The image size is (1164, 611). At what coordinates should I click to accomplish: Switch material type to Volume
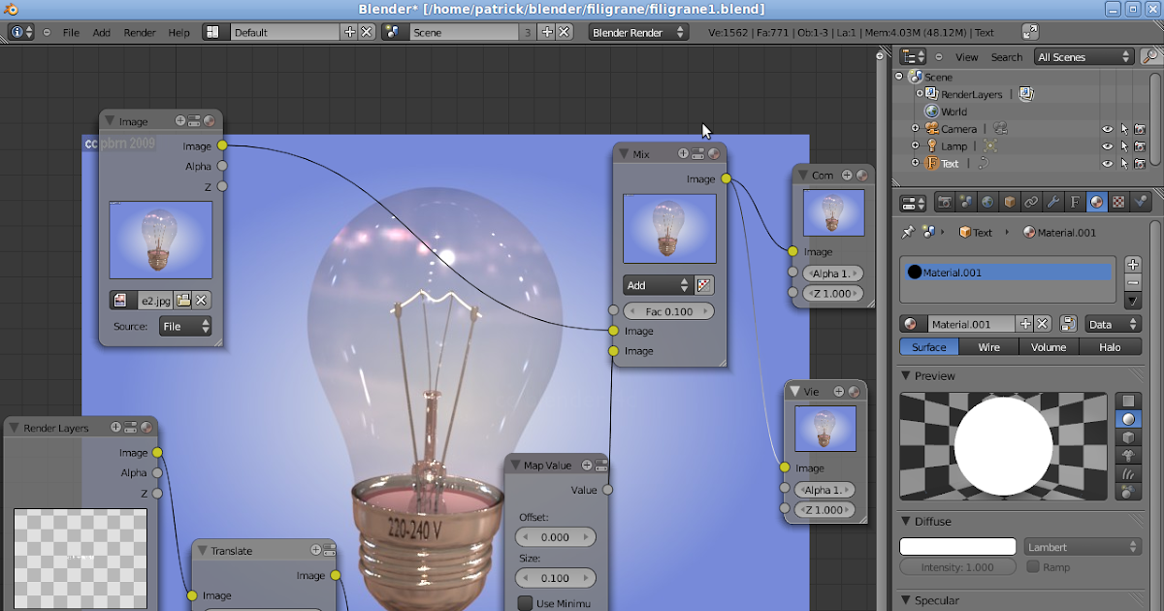1049,347
